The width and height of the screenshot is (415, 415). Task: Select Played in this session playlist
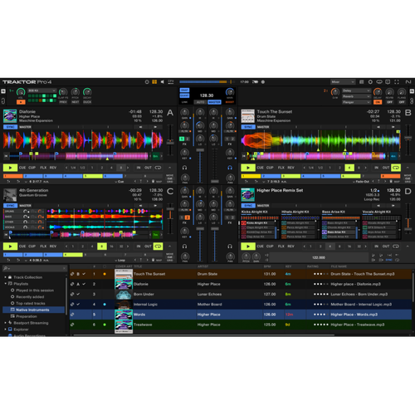(x=35, y=290)
